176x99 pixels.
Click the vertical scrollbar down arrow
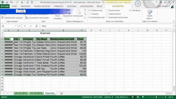(x=174, y=90)
